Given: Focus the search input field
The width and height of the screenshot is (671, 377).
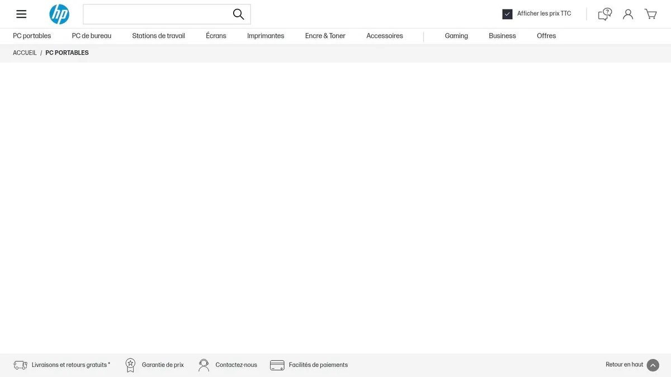Looking at the screenshot, I should (157, 14).
